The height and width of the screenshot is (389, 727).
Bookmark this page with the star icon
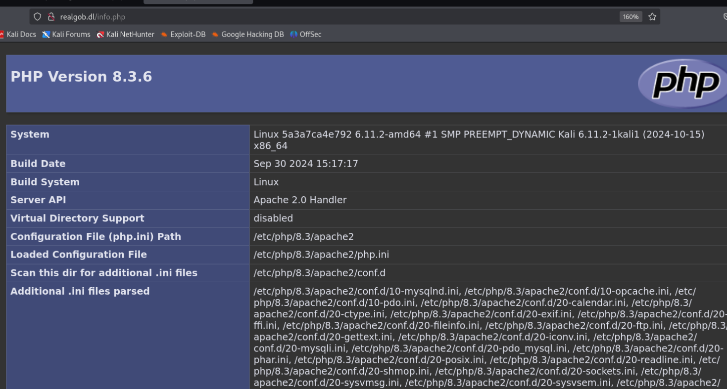point(652,17)
